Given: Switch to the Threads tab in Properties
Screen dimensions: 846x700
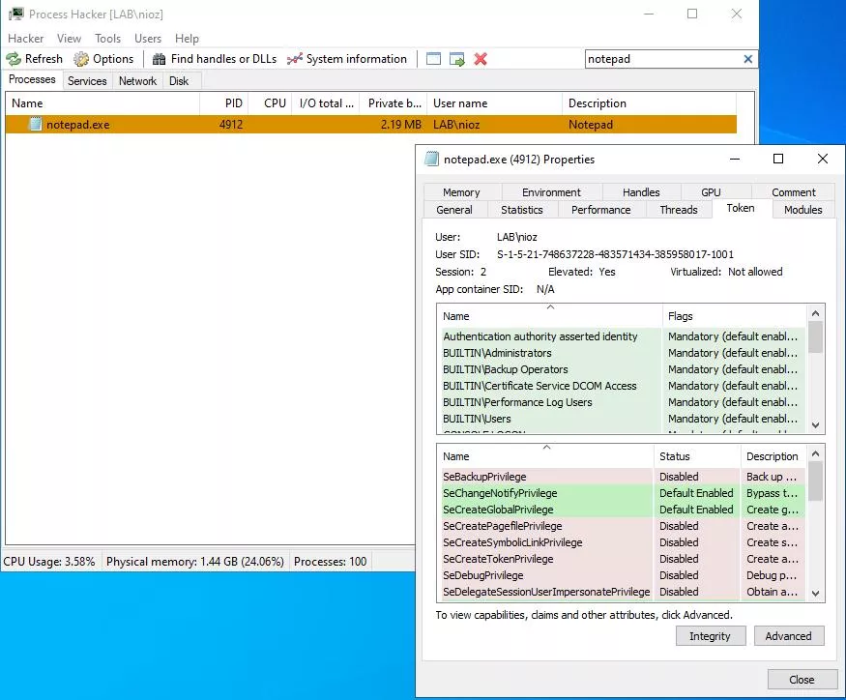Looking at the screenshot, I should tap(679, 209).
